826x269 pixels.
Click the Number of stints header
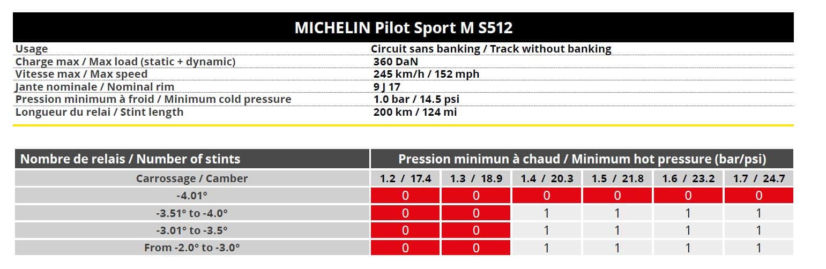130,159
